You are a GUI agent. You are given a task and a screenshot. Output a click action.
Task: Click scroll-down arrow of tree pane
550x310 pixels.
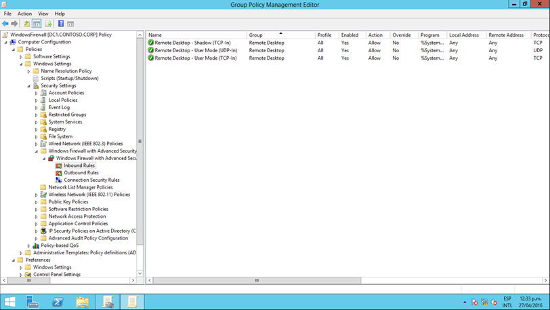pos(140,273)
